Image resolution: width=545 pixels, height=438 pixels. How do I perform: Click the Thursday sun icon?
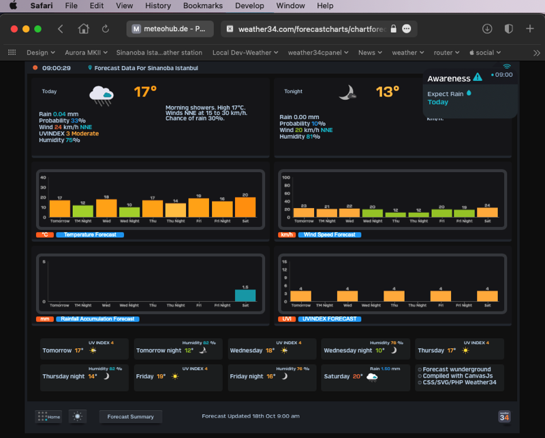click(x=465, y=350)
